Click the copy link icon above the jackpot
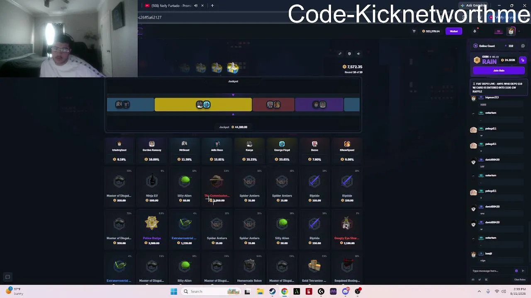The width and height of the screenshot is (531, 298). click(340, 53)
